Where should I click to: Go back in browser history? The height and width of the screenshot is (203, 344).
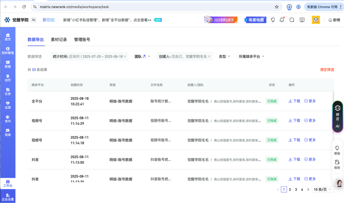click(x=6, y=7)
